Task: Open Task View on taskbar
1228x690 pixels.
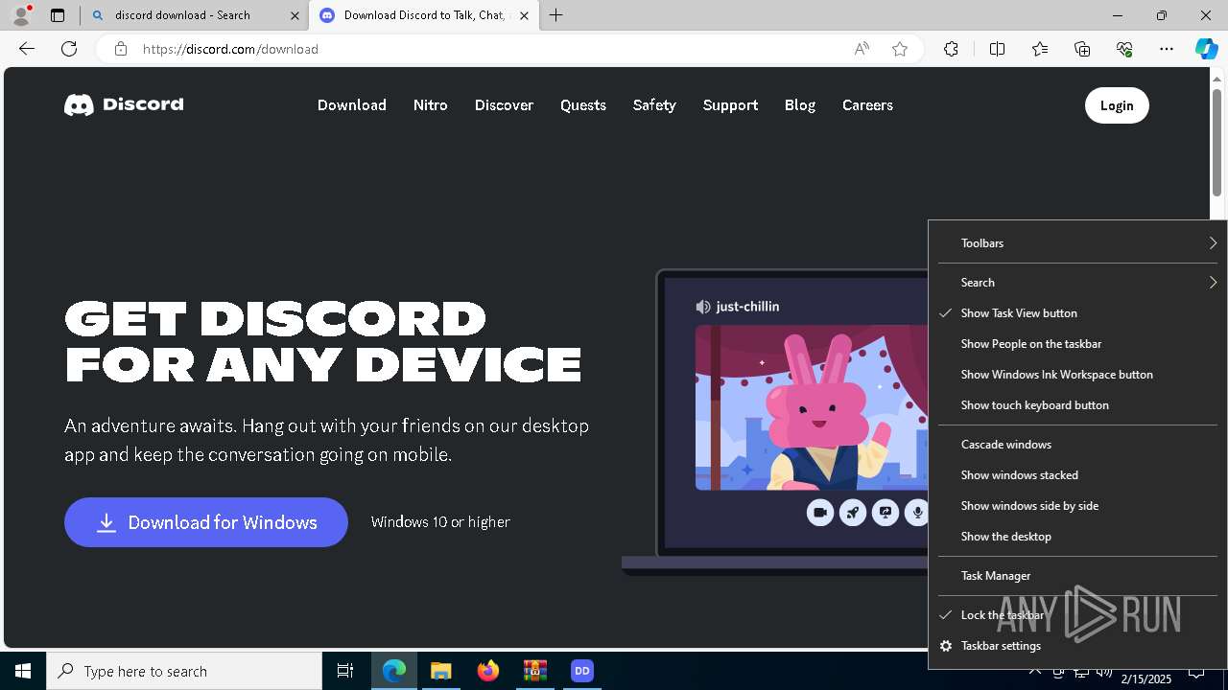Action: pyautogui.click(x=345, y=671)
